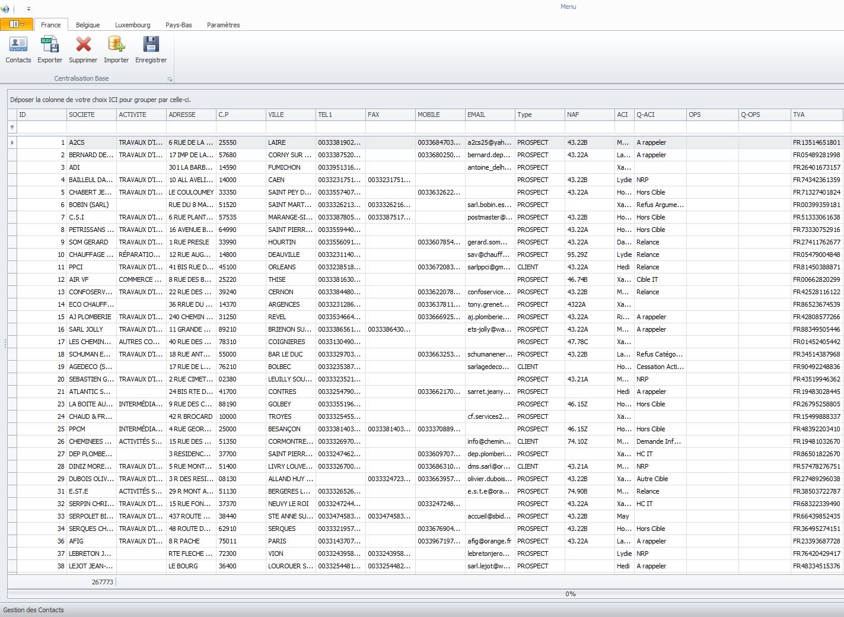Open the orange application menu dropdown

[x=17, y=24]
